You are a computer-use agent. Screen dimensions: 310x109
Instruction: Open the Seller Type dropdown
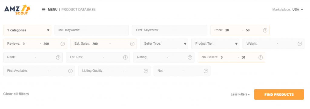point(164,44)
